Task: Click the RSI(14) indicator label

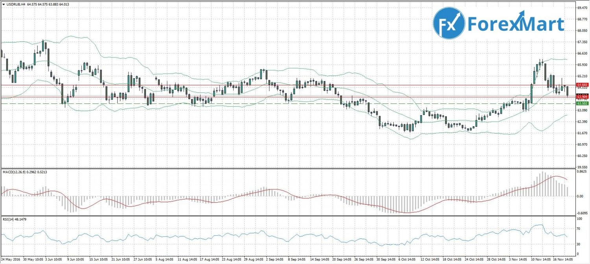Action: click(9, 219)
